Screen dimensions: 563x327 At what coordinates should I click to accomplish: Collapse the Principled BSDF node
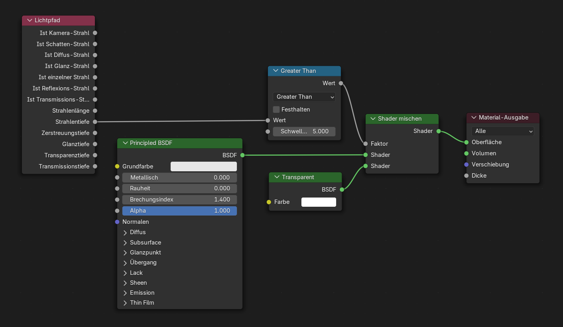coord(125,143)
